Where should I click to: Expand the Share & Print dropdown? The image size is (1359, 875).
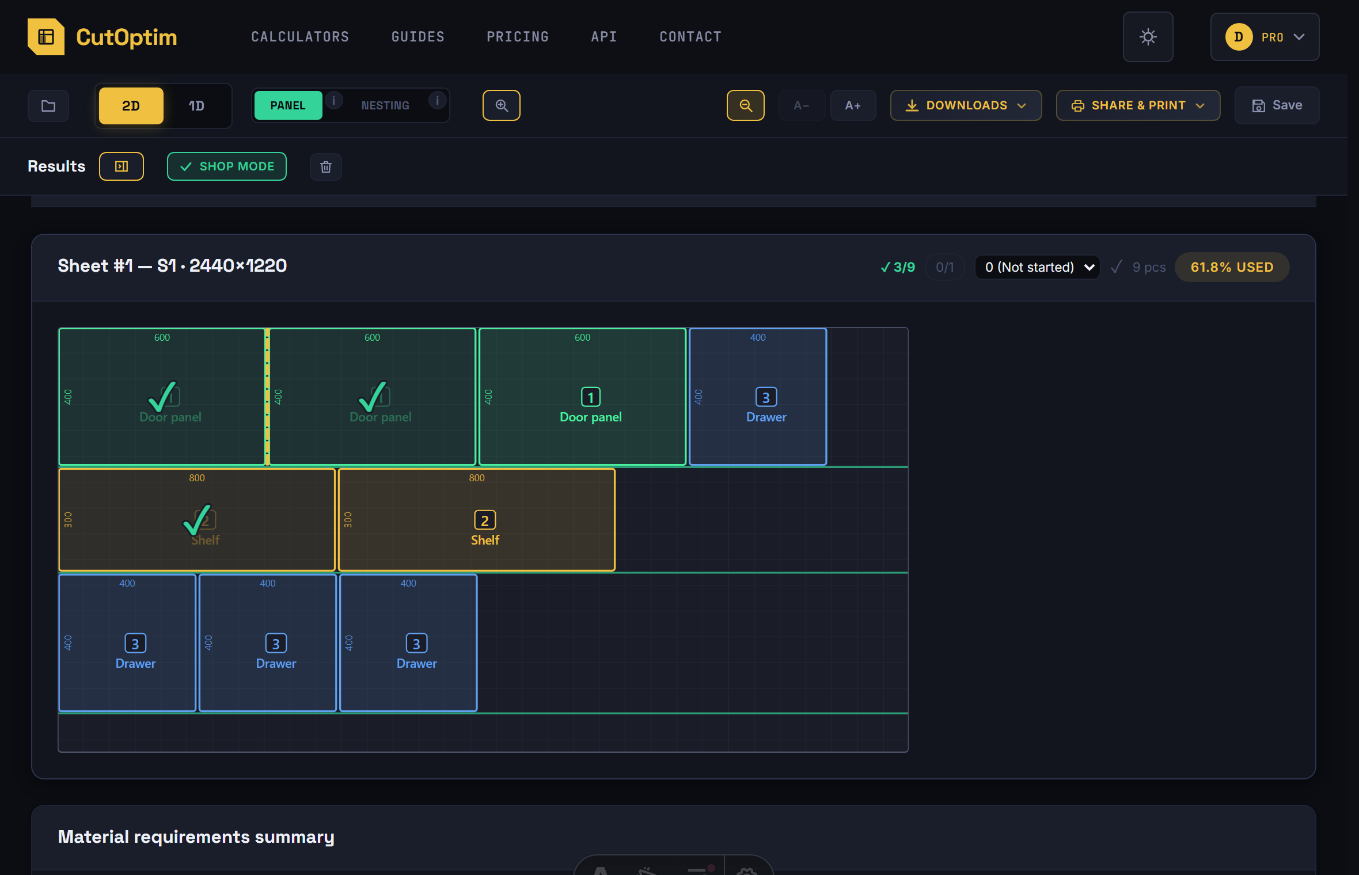click(x=1138, y=105)
